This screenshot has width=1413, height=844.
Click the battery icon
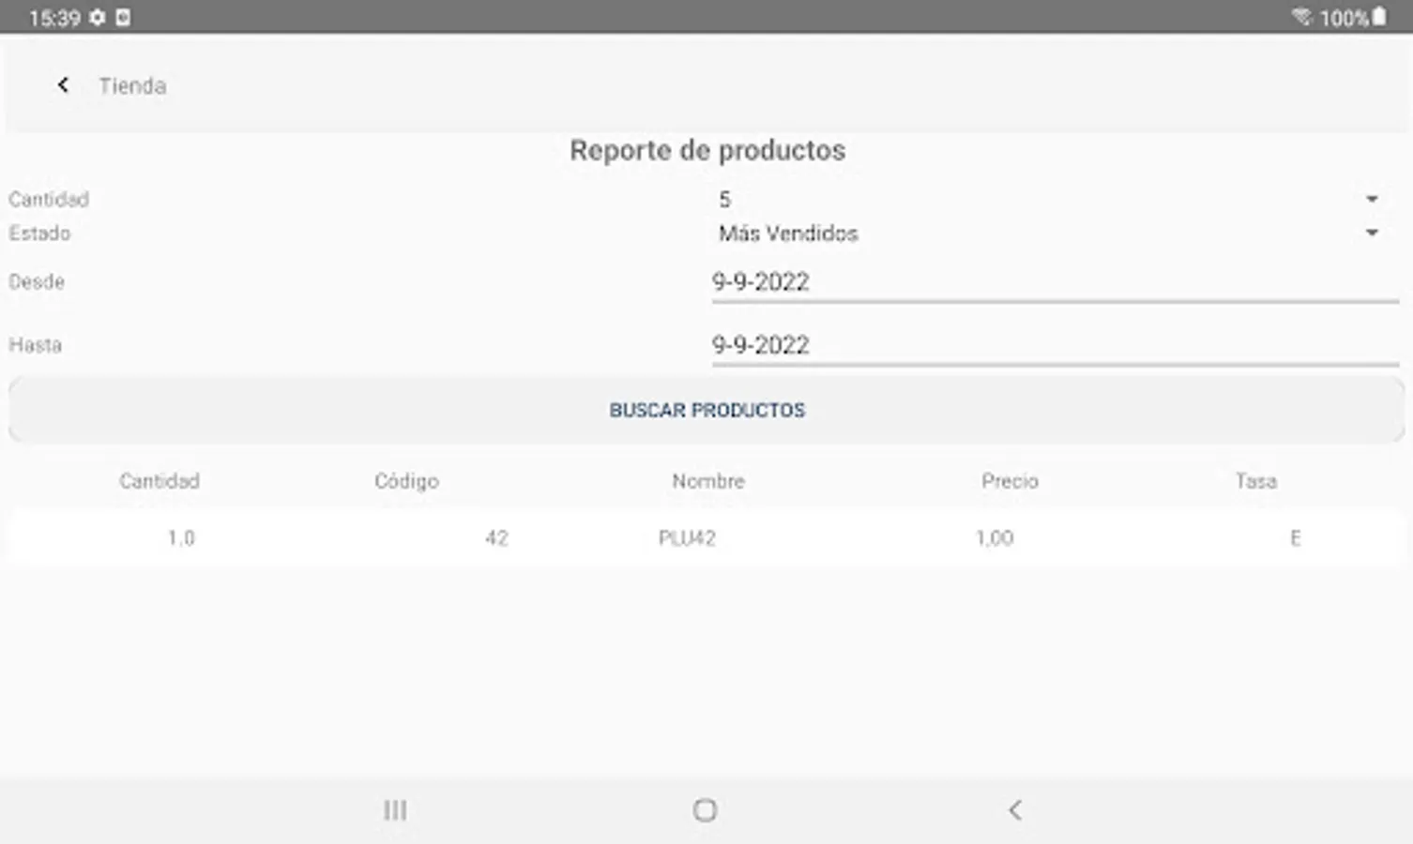pyautogui.click(x=1379, y=16)
